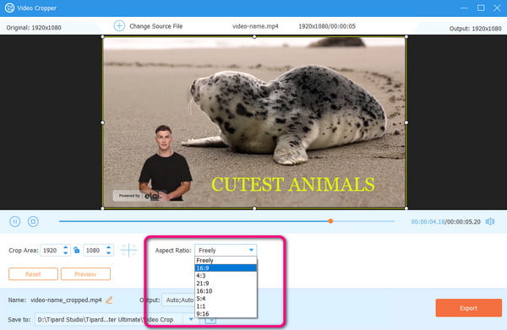This screenshot has height=330, width=507.
Task: Mute the volume speaker icon
Action: coord(490,221)
